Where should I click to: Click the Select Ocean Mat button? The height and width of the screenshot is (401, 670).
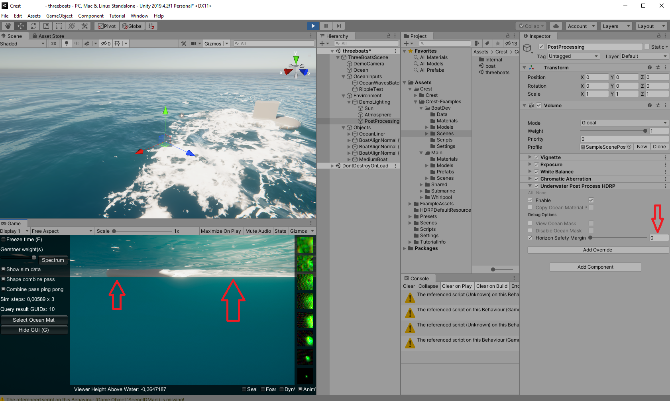34,320
